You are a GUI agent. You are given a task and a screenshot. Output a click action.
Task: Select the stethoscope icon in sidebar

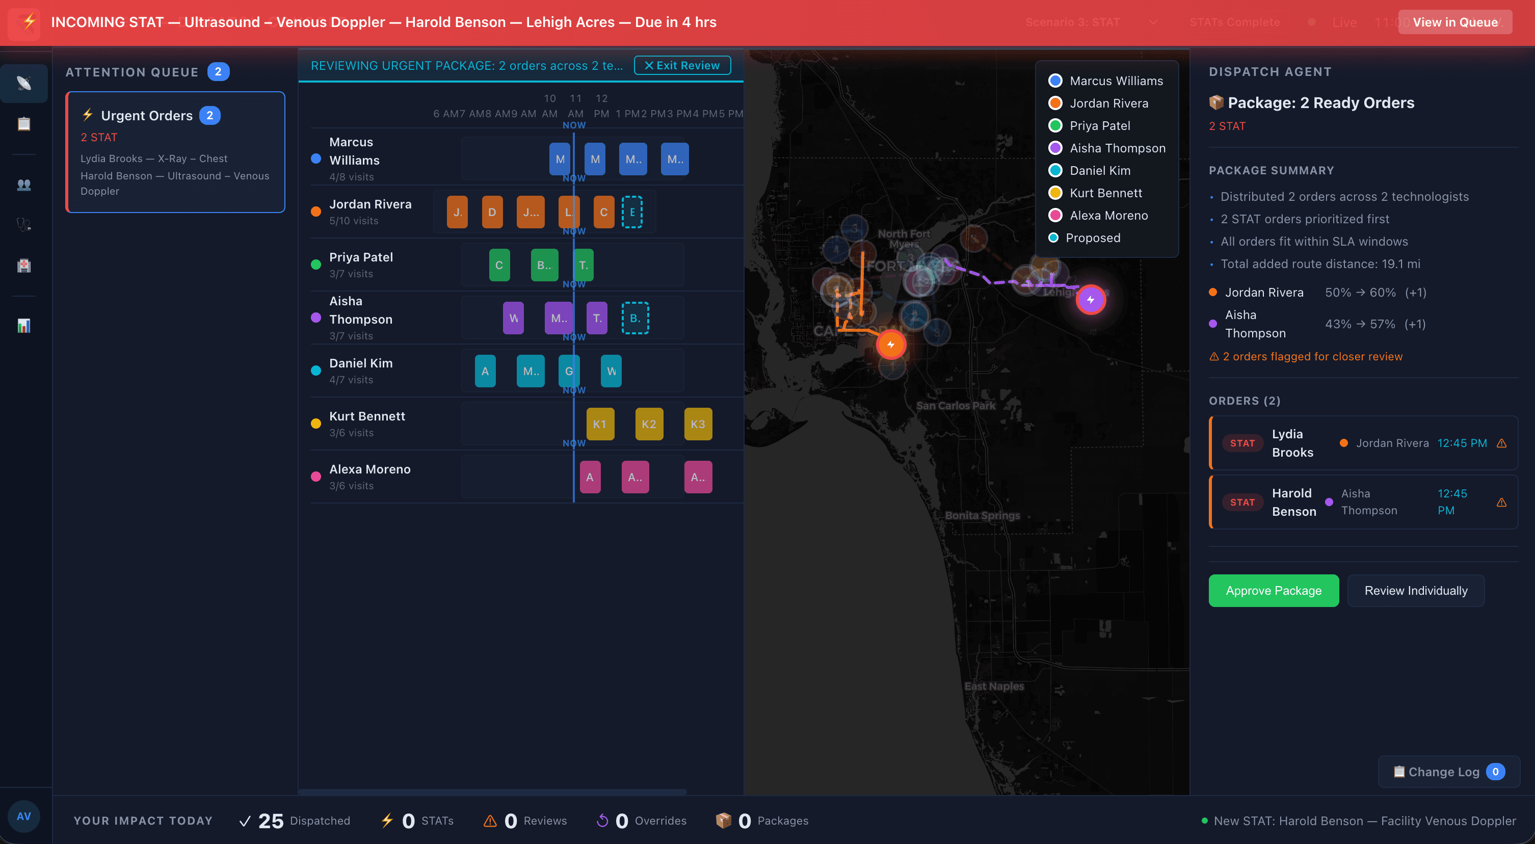[24, 224]
